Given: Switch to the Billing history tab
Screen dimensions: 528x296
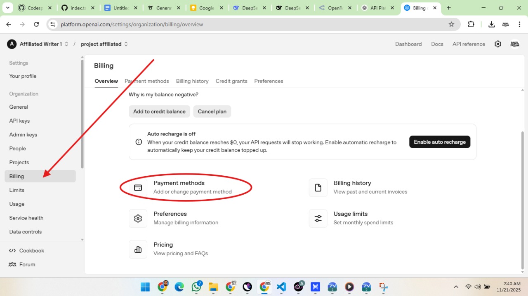Looking at the screenshot, I should coord(192,81).
